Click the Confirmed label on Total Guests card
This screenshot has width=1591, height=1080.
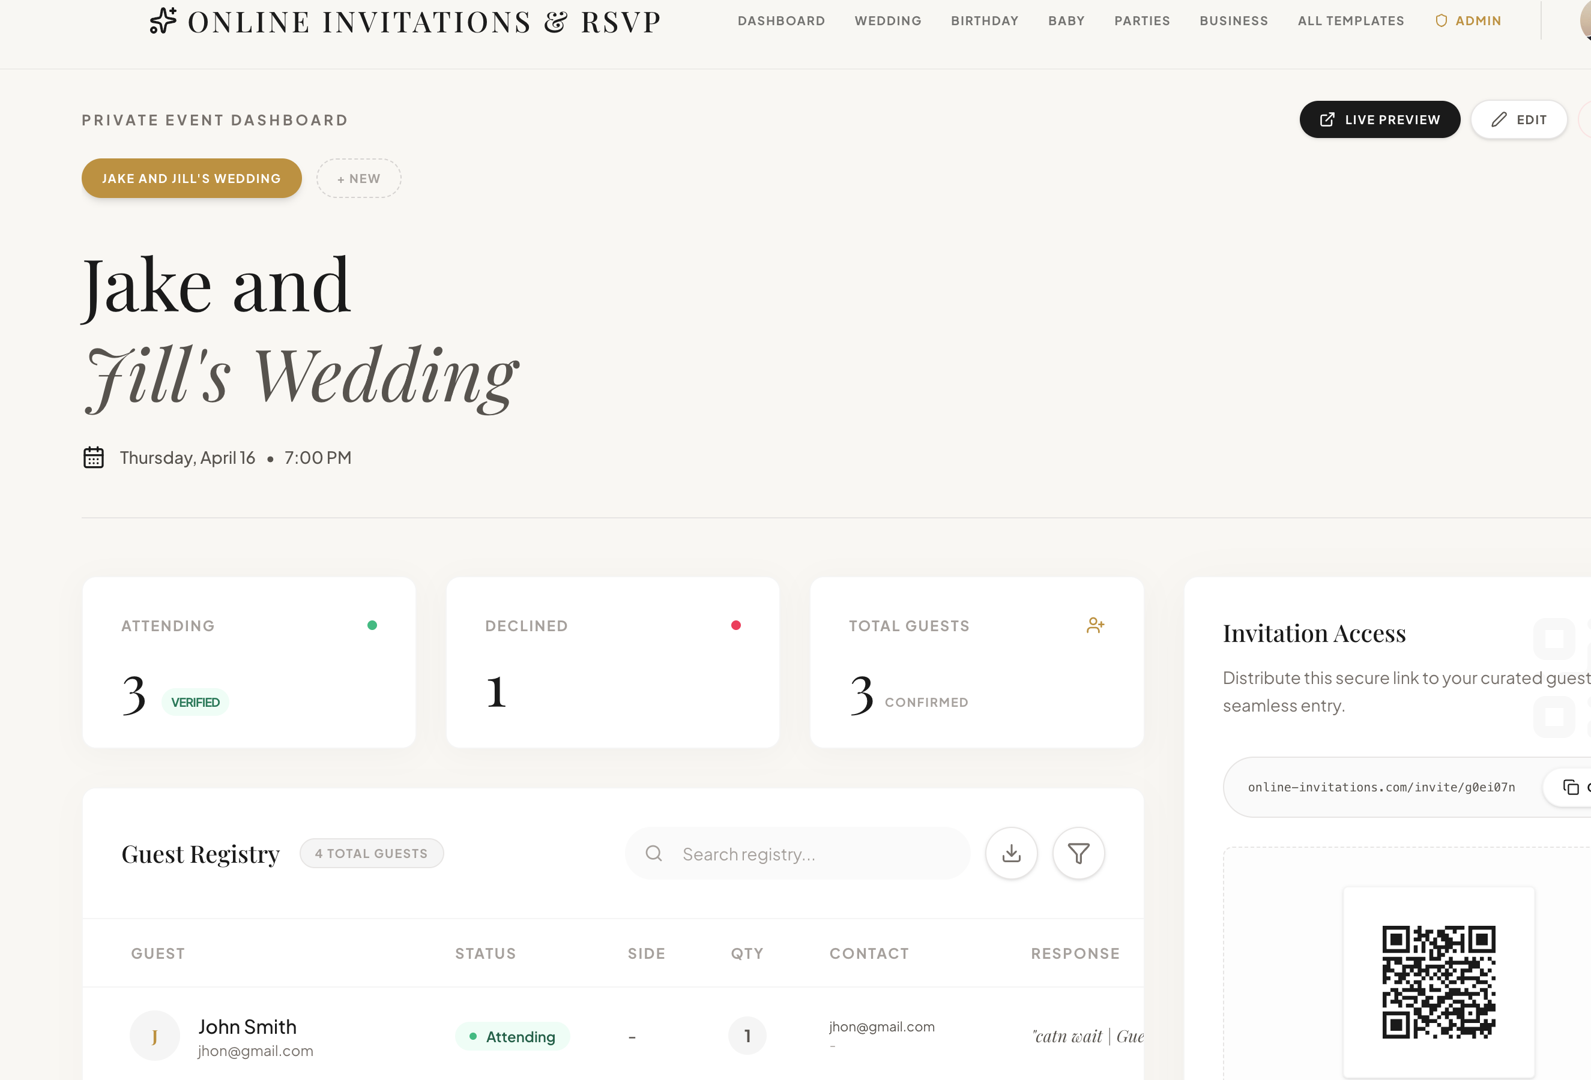click(x=926, y=703)
